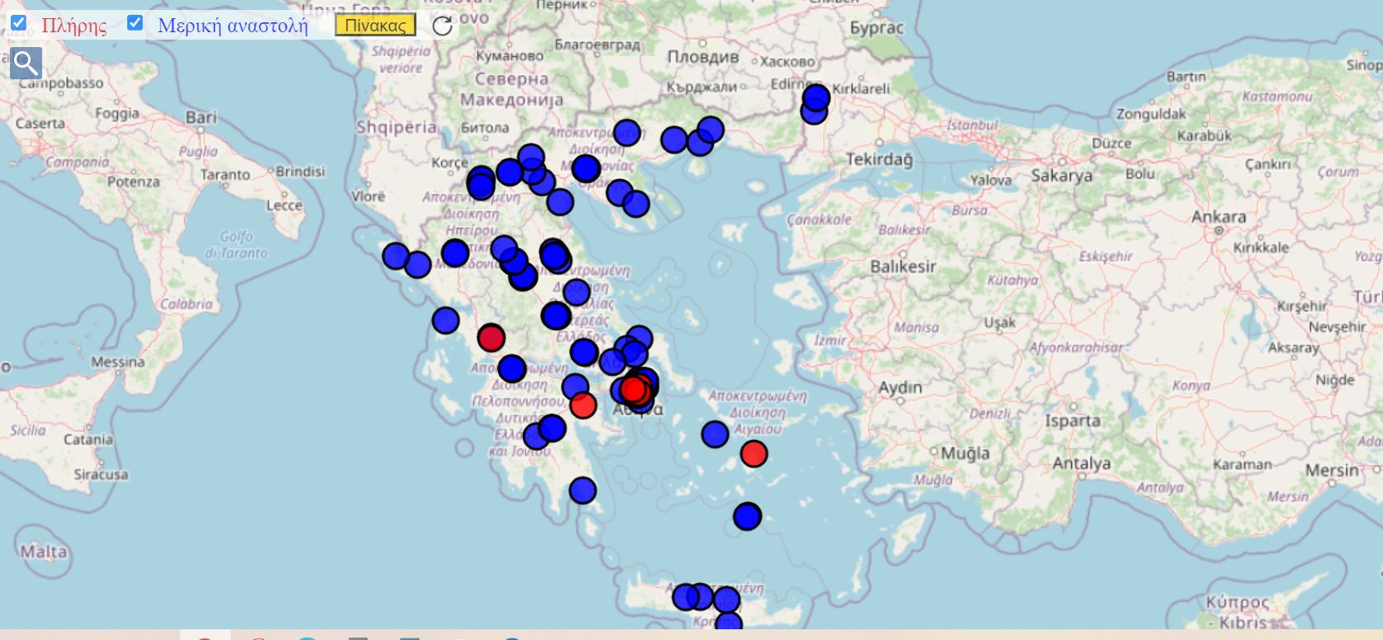
Task: Click the Ankara city label on map
Action: pos(1219,216)
